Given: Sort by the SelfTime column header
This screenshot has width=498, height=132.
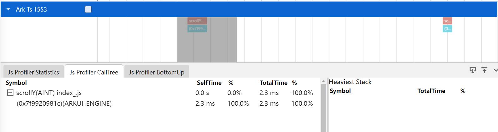Looking at the screenshot, I should pyautogui.click(x=209, y=83).
